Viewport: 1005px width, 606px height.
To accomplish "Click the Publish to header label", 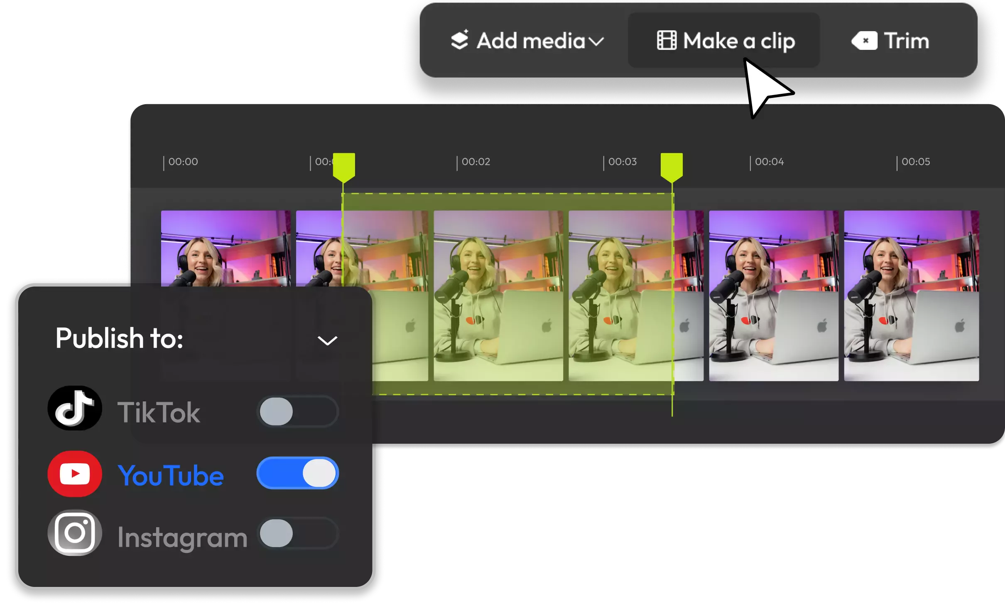I will tap(119, 338).
